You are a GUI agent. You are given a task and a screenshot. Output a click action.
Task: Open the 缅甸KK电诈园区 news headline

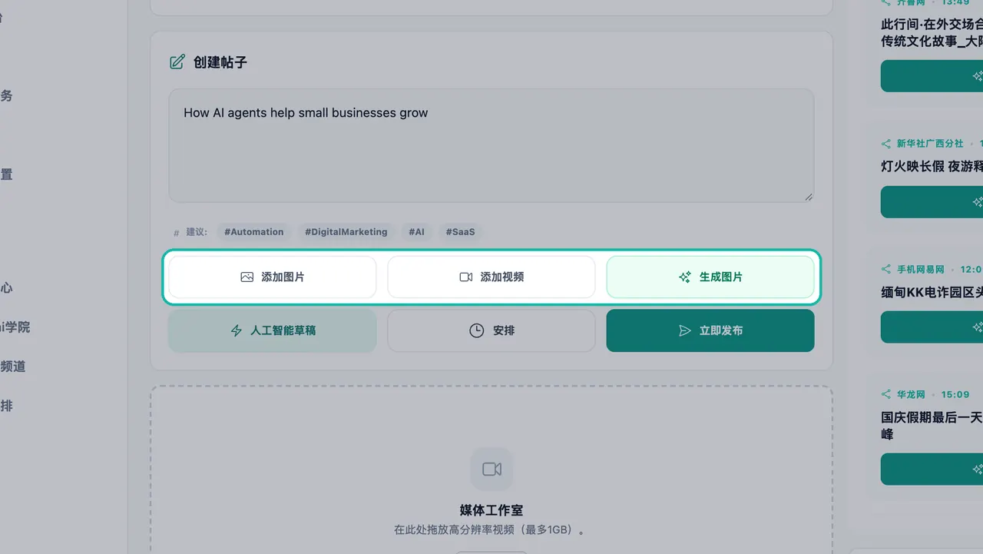click(x=932, y=292)
